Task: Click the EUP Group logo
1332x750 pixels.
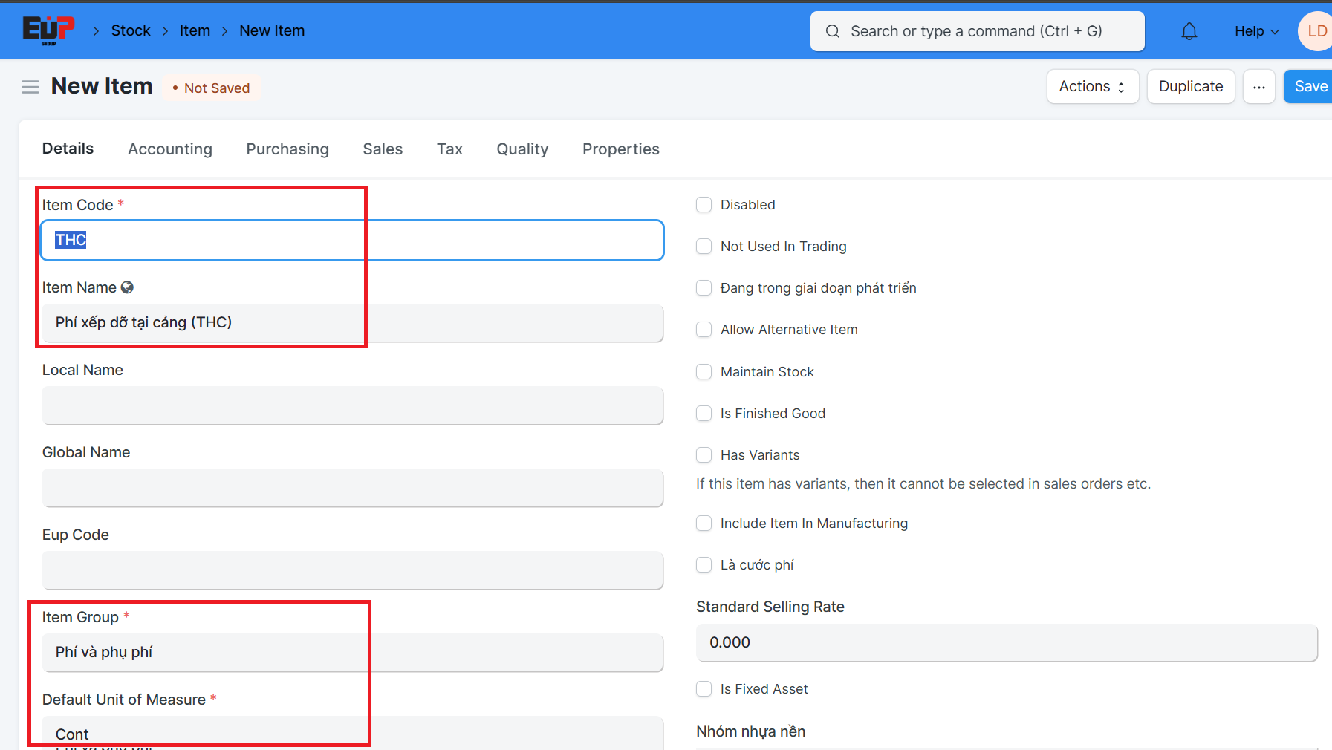Action: (48, 30)
